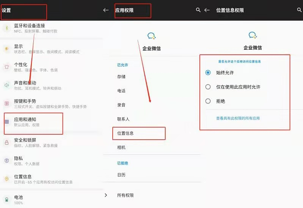
Task: Tap the Apps and notifications grid icon
Action: (x=7, y=122)
